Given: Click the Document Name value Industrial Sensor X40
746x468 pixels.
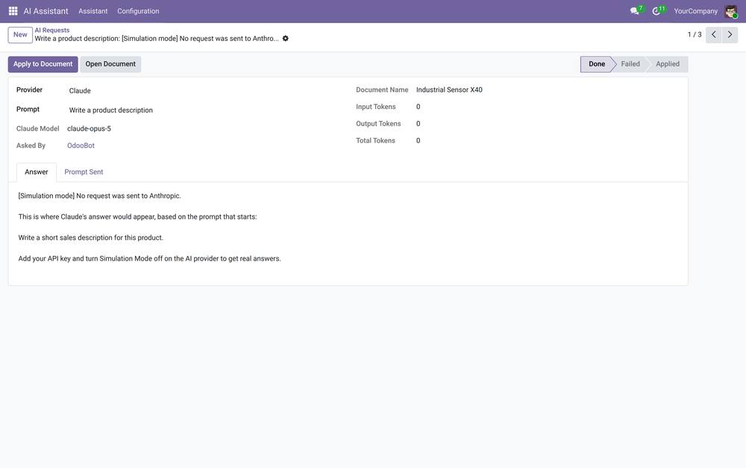Looking at the screenshot, I should pos(449,90).
